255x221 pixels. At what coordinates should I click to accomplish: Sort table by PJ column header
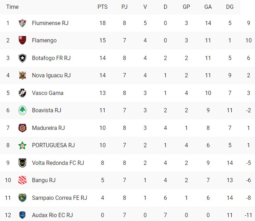(124, 7)
